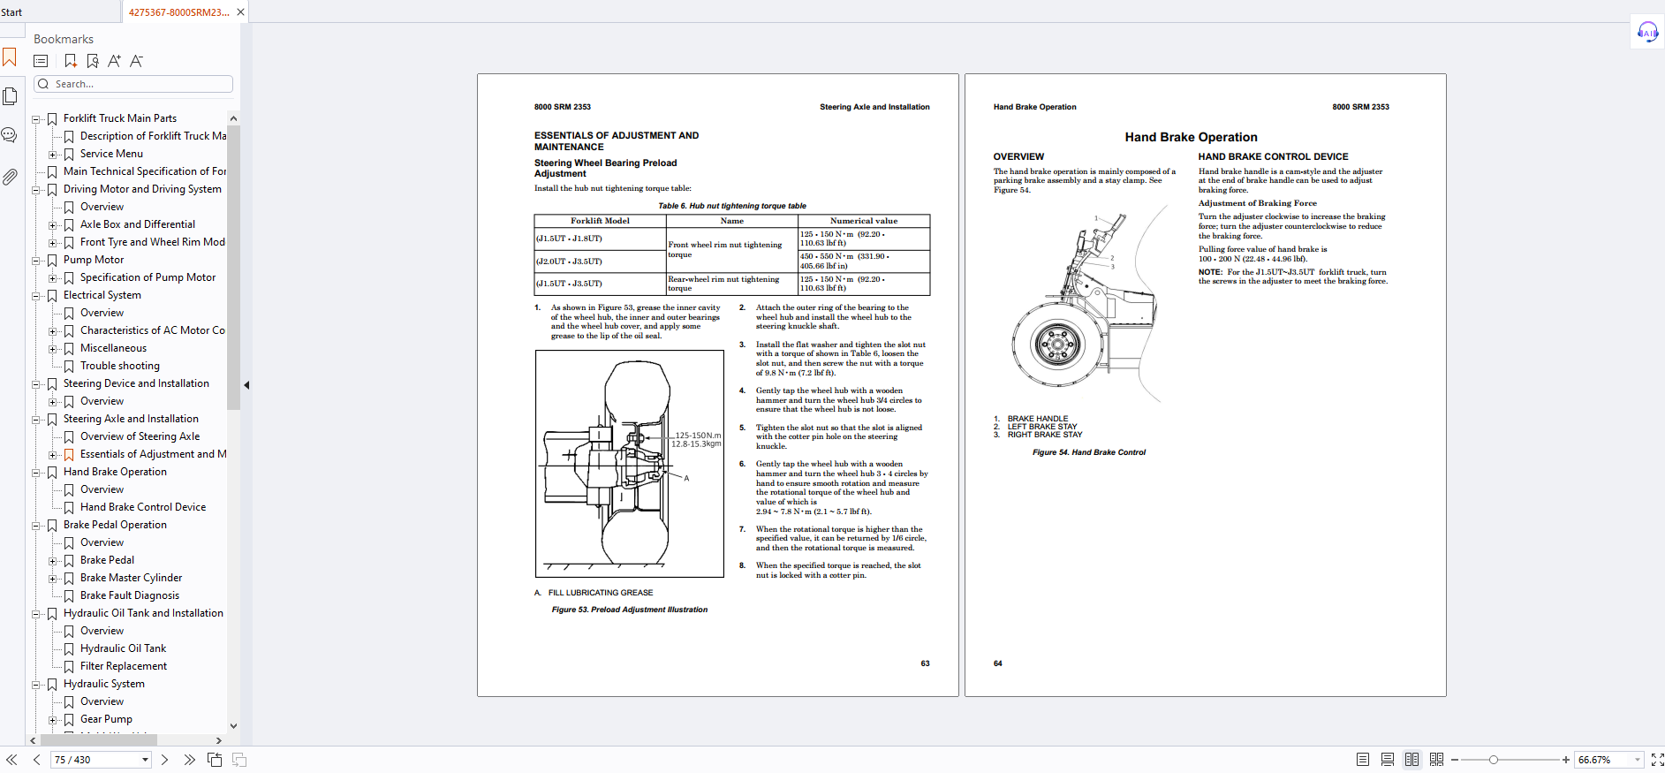Open the zoom percentage dropdown
1665x773 pixels.
(x=1637, y=760)
